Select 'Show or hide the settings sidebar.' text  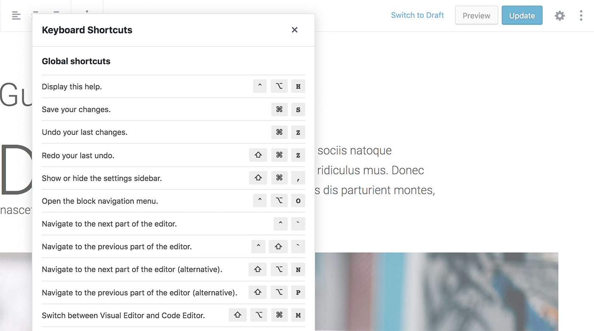(x=102, y=178)
